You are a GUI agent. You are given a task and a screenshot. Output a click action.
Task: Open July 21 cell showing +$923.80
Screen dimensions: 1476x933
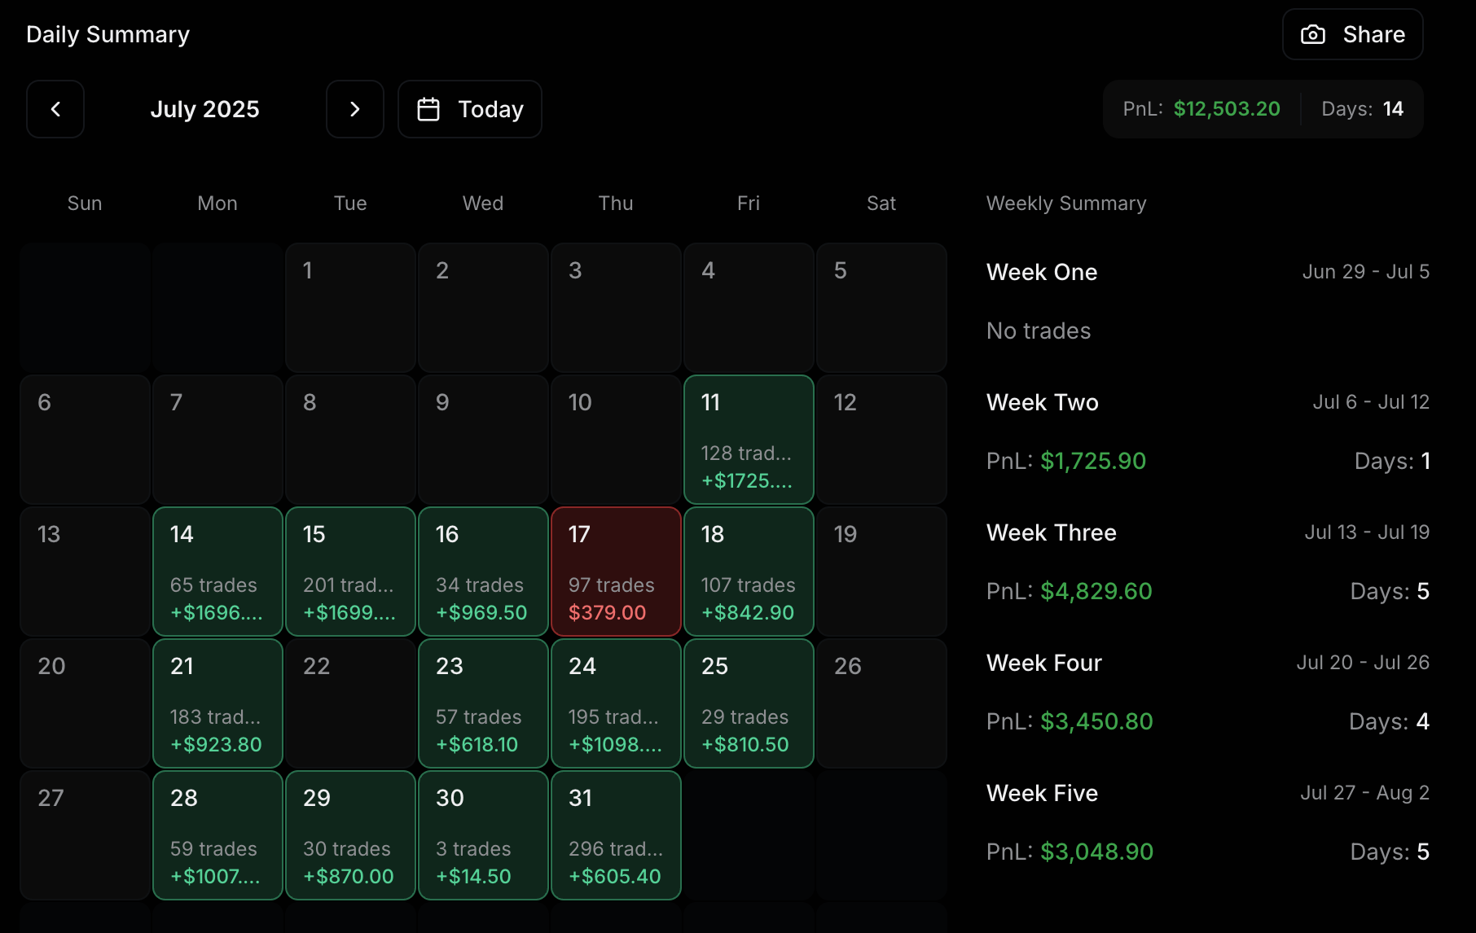pos(217,703)
